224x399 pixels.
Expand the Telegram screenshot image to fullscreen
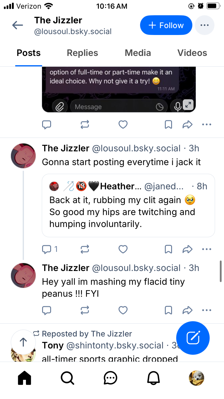(x=188, y=105)
